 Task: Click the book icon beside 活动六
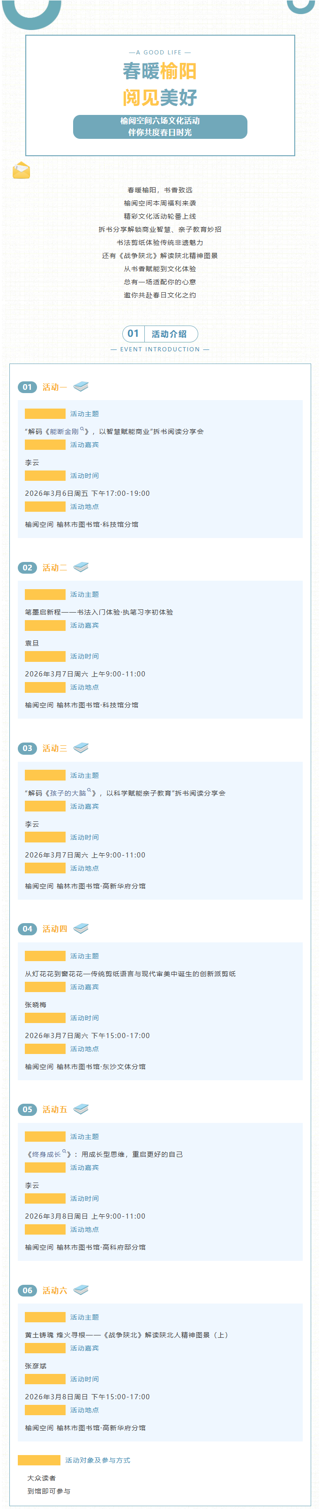click(81, 1289)
